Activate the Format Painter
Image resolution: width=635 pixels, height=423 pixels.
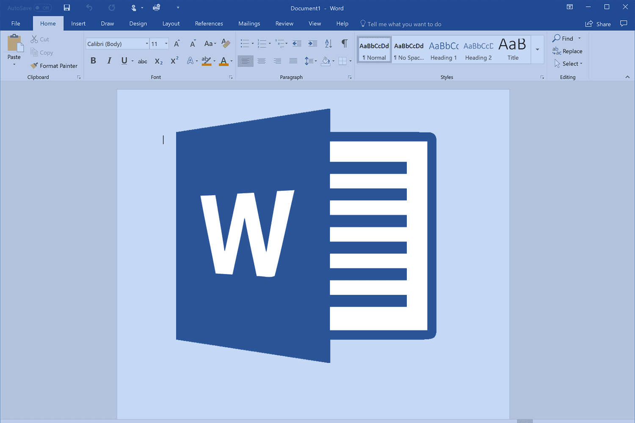click(54, 66)
